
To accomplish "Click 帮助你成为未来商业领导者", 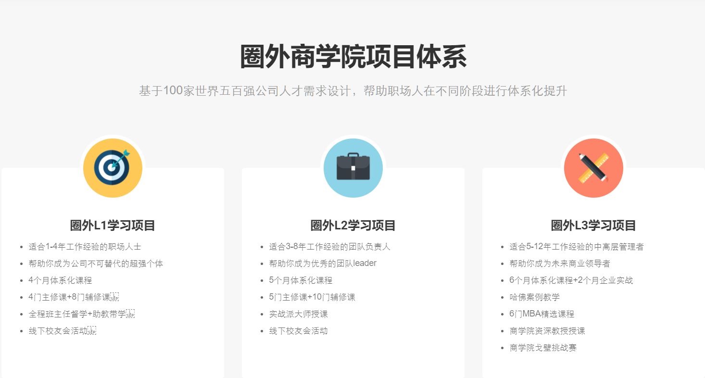I will click(560, 264).
